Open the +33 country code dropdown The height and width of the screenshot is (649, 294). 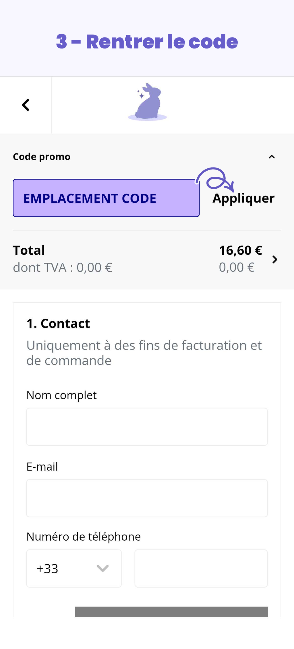tap(74, 568)
